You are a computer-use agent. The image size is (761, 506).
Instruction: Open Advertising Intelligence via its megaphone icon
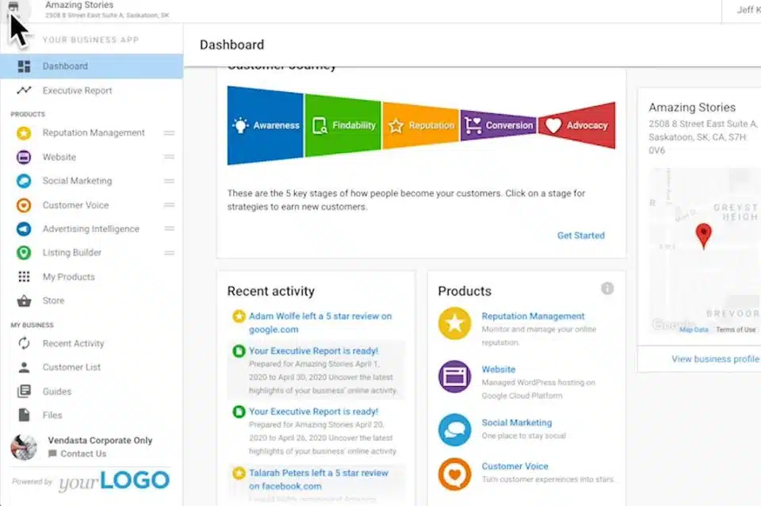coord(21,228)
